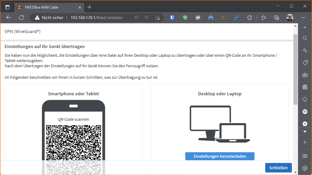The height and width of the screenshot is (175, 312).
Task: Click the blue chain link extension icon
Action: [x=236, y=18]
